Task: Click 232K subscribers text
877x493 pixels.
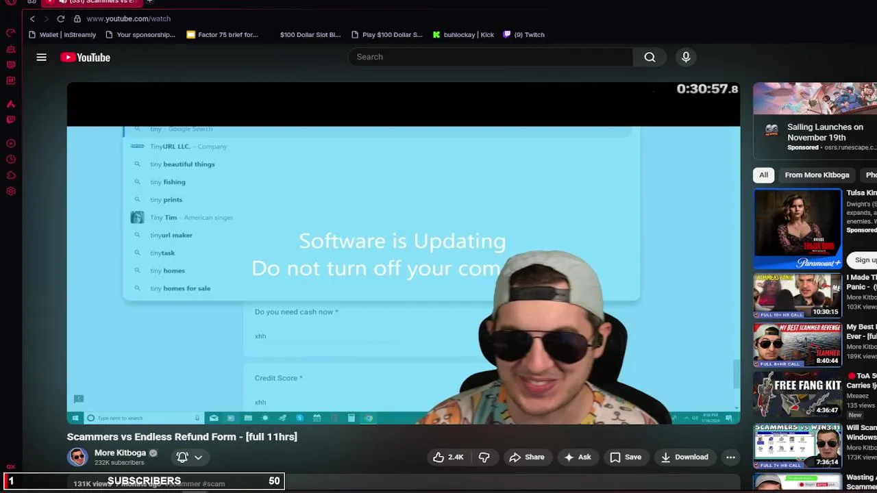Action: [119, 463]
